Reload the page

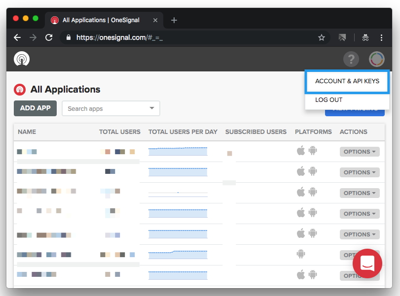(49, 38)
